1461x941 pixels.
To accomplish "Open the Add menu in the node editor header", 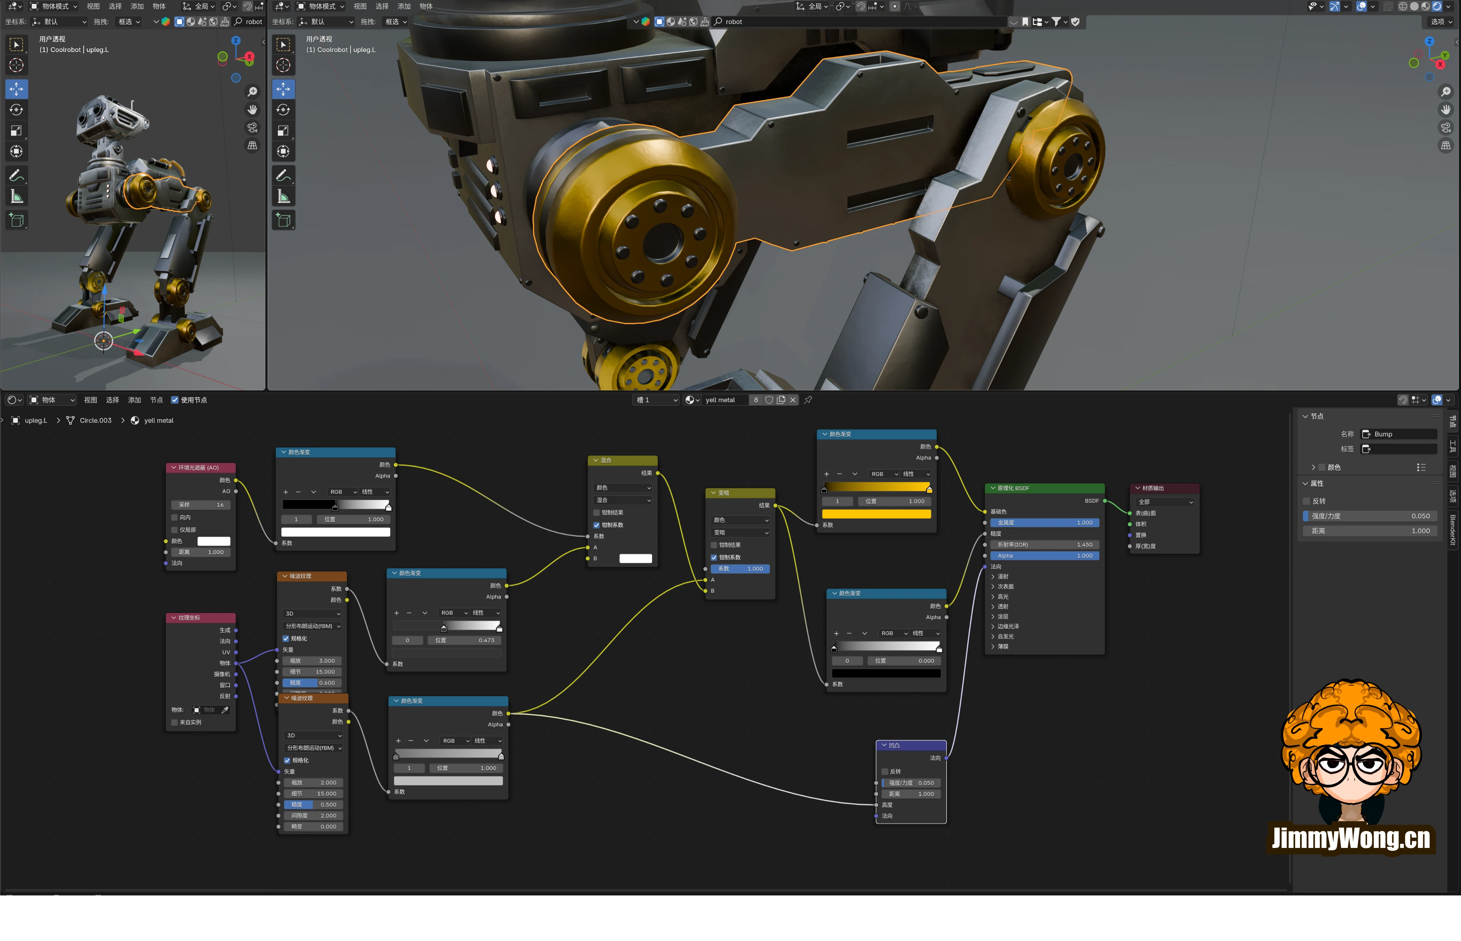I will coord(134,400).
